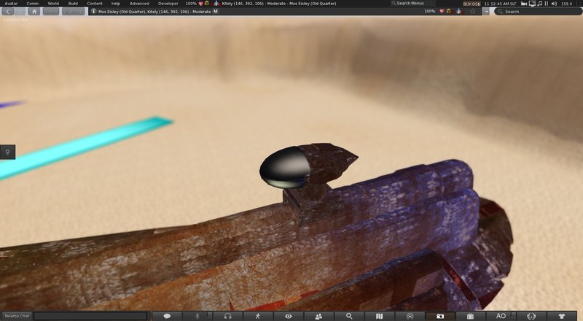Viewport: 583px width, 321px height.
Task: Click the avatar head icon in bottom toolbar
Action: (x=531, y=316)
